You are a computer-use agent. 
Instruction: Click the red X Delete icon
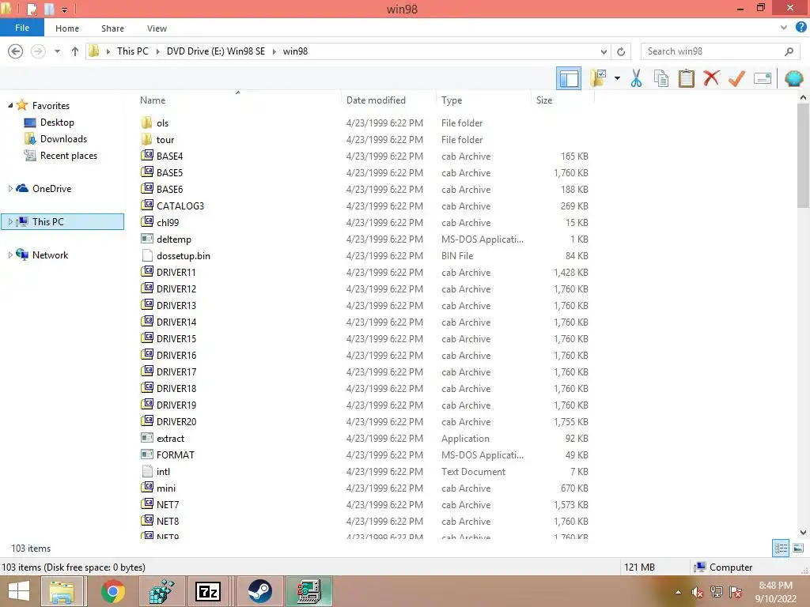(711, 78)
